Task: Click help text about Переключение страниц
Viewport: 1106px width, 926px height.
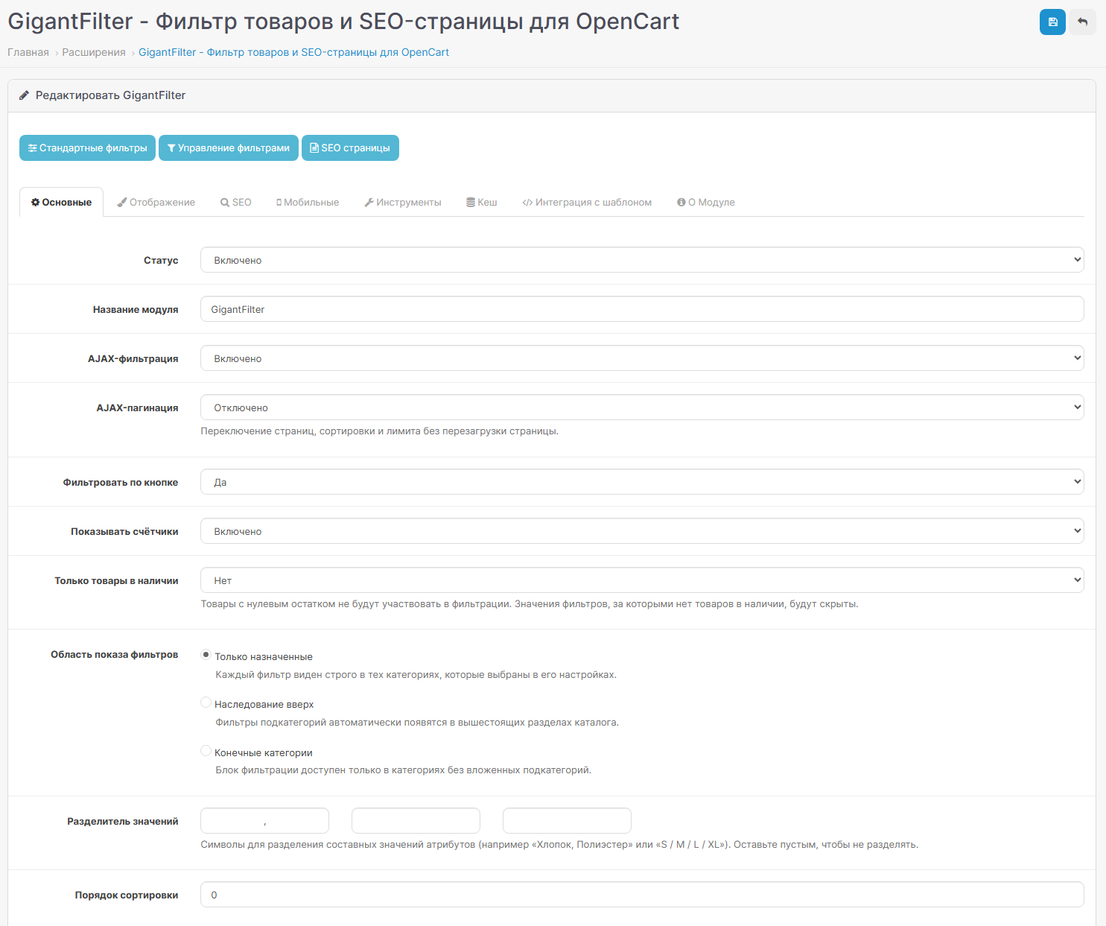Action: tap(379, 431)
